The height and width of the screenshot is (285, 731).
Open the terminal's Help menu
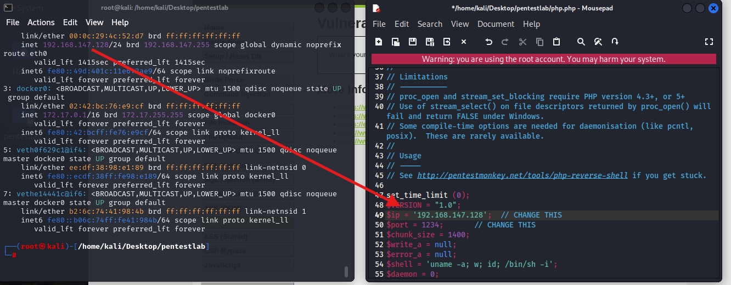pos(120,22)
